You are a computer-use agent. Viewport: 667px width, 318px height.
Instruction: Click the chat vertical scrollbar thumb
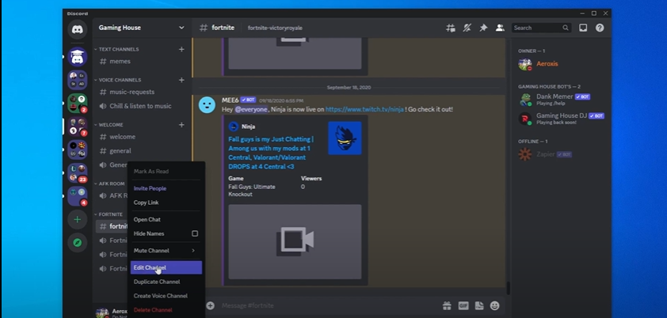(508, 288)
